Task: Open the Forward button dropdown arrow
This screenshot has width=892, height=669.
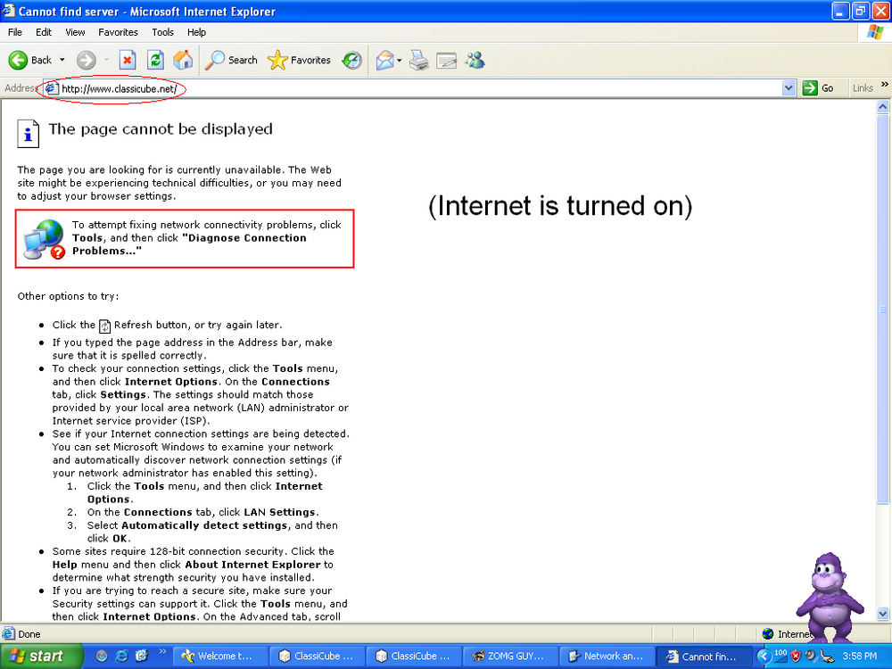Action: click(x=106, y=60)
